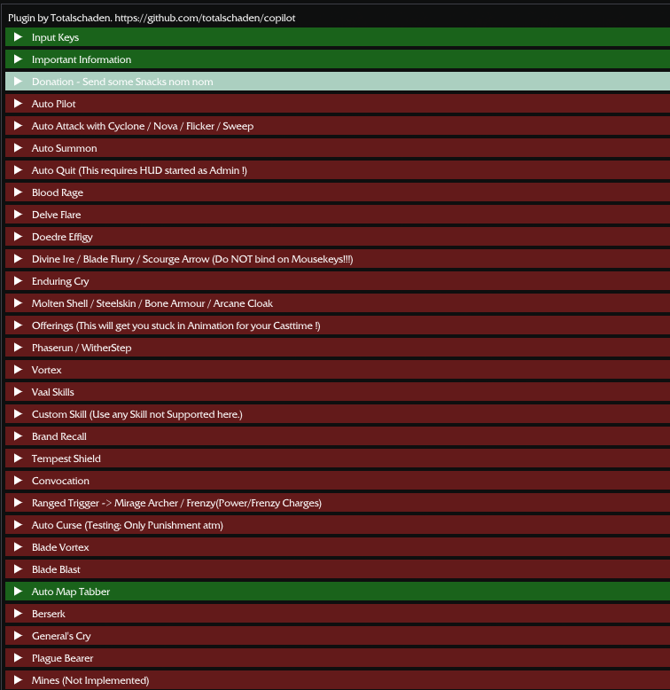Expand the Mines (Not Implemented) arrow

(x=18, y=680)
